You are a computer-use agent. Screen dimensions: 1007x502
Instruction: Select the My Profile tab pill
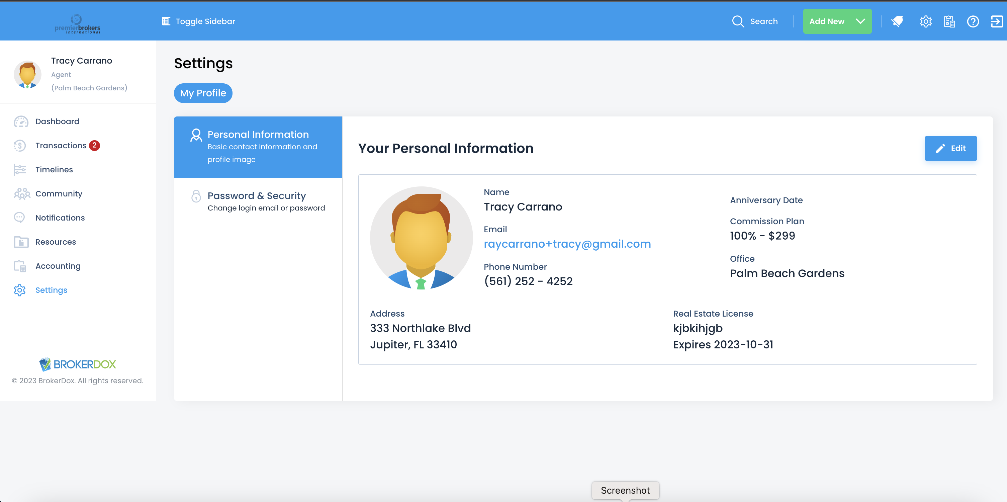(x=203, y=93)
